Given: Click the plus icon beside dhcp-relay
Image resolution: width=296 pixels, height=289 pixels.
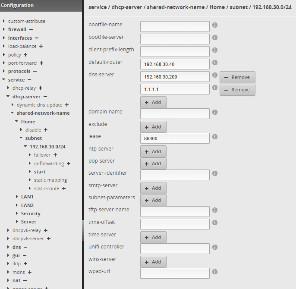Looking at the screenshot, I should 41,88.
